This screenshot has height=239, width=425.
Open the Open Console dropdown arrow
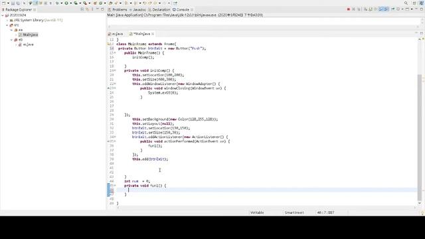point(412,9)
